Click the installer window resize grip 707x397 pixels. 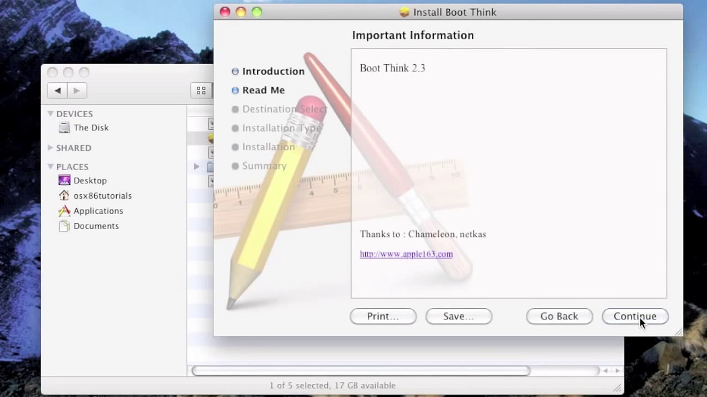(x=678, y=332)
